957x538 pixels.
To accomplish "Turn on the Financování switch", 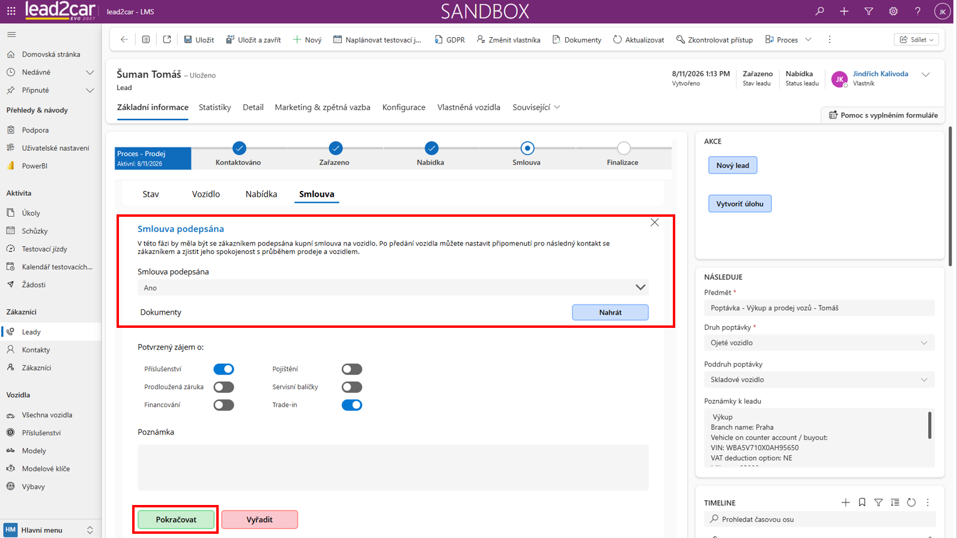I will pos(223,405).
